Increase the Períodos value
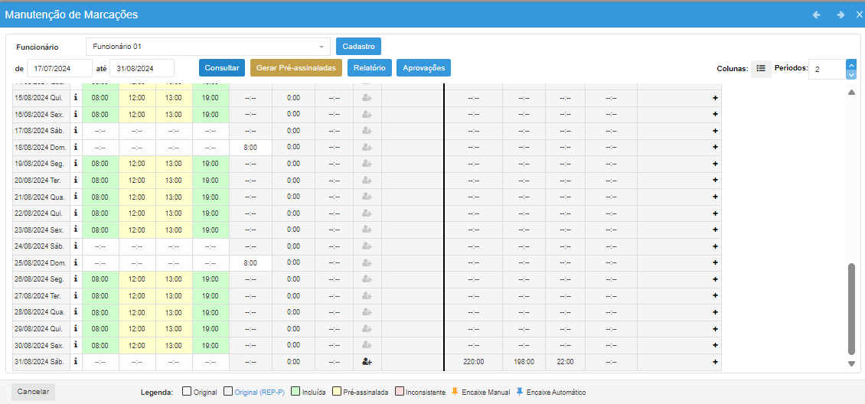The width and height of the screenshot is (865, 404). 851,65
